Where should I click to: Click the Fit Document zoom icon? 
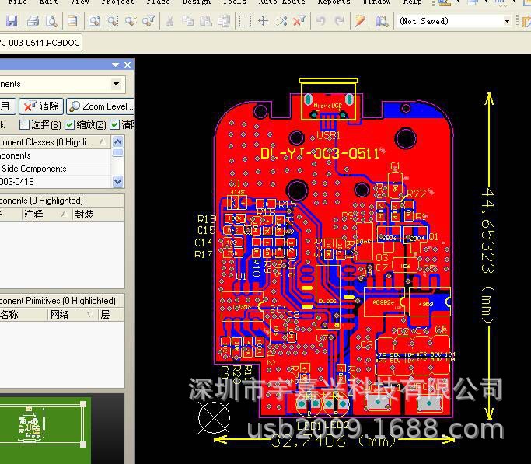[94, 21]
